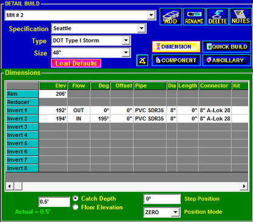Select the Invert 8 row header
This screenshot has height=222, width=253.
pos(22,168)
